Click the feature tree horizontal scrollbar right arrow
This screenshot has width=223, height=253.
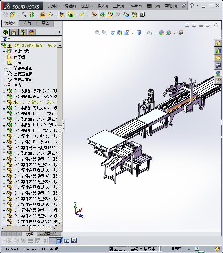tap(55, 228)
